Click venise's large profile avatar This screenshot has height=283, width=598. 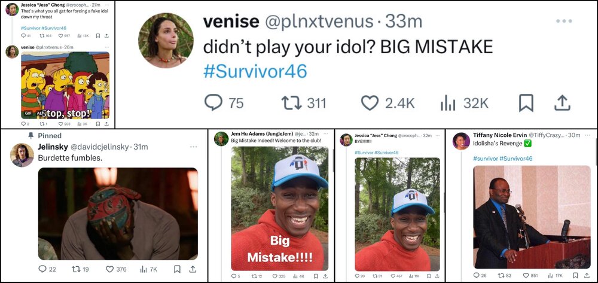tap(166, 39)
